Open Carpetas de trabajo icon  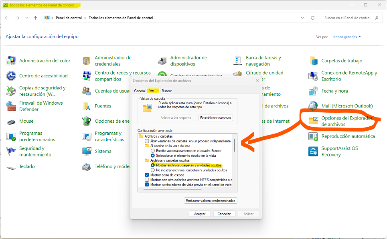(x=313, y=61)
